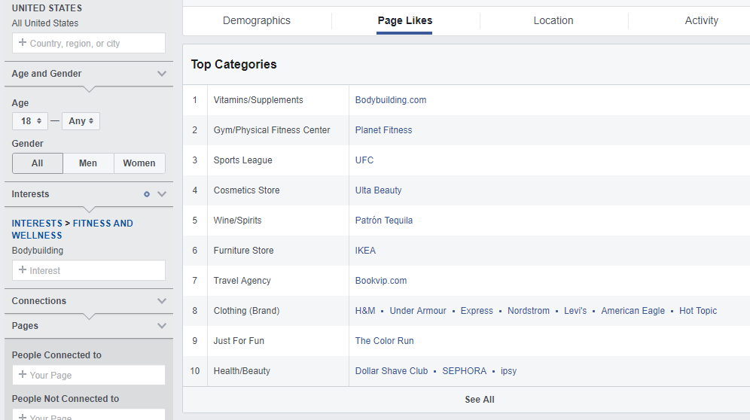Open the IKEA page link
This screenshot has height=420, width=750.
[365, 251]
